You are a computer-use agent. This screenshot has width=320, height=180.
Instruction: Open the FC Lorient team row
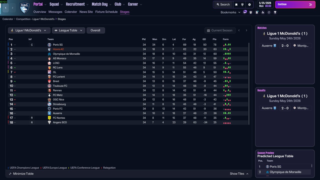(x=128, y=77)
